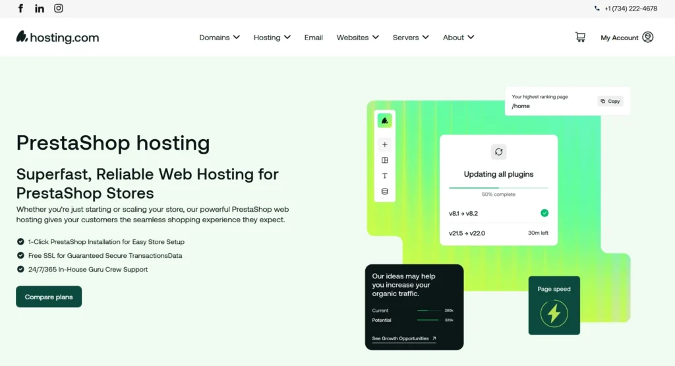Select the layout grid icon in the toolbar
Image resolution: width=675 pixels, height=366 pixels.
tap(385, 160)
